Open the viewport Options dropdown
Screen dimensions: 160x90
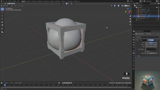tap(129, 3)
